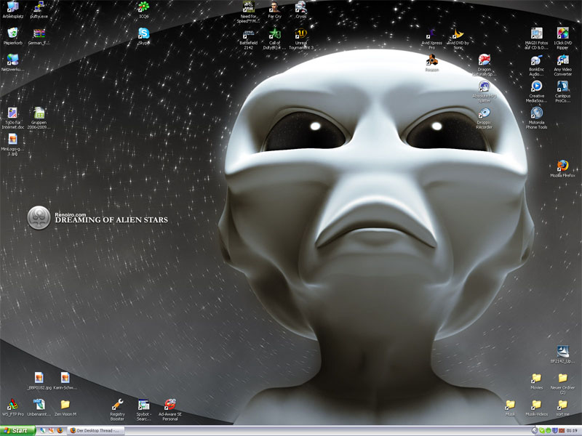
Task: Launch Skype from the desktop
Action: 144,33
